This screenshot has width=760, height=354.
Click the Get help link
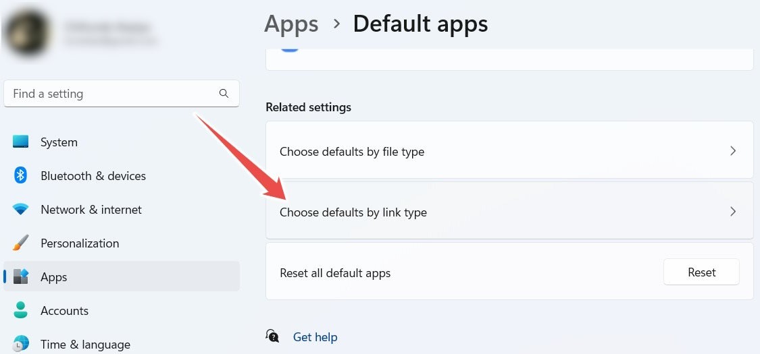click(x=315, y=337)
